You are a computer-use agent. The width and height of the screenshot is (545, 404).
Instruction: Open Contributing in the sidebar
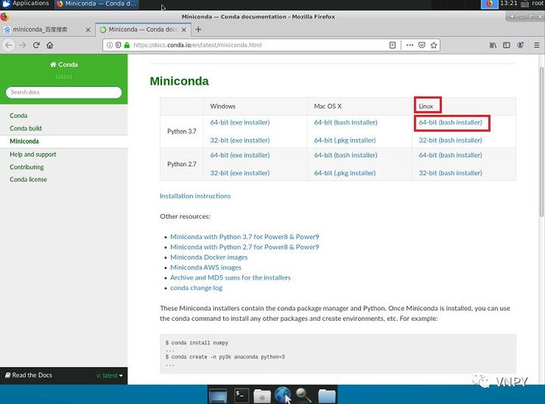tap(26, 167)
